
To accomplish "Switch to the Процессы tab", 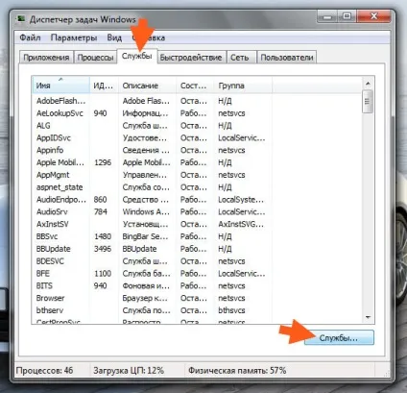I will point(95,58).
